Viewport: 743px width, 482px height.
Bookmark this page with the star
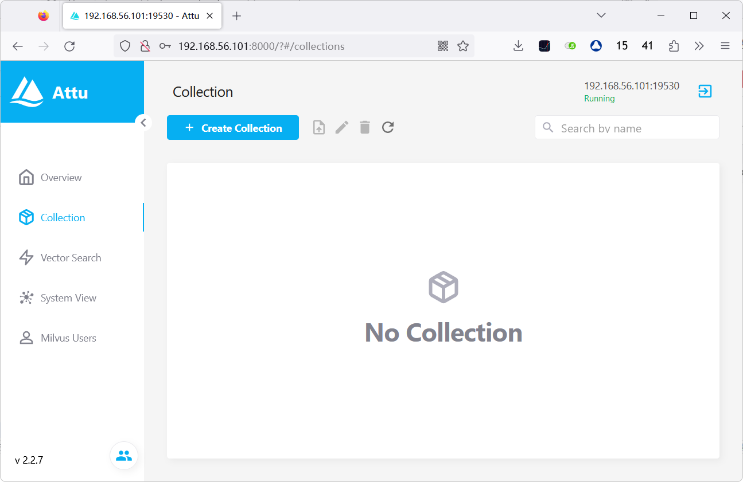tap(463, 46)
